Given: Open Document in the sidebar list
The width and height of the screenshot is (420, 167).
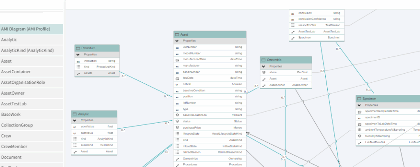Looking at the screenshot, I should 31,157.
